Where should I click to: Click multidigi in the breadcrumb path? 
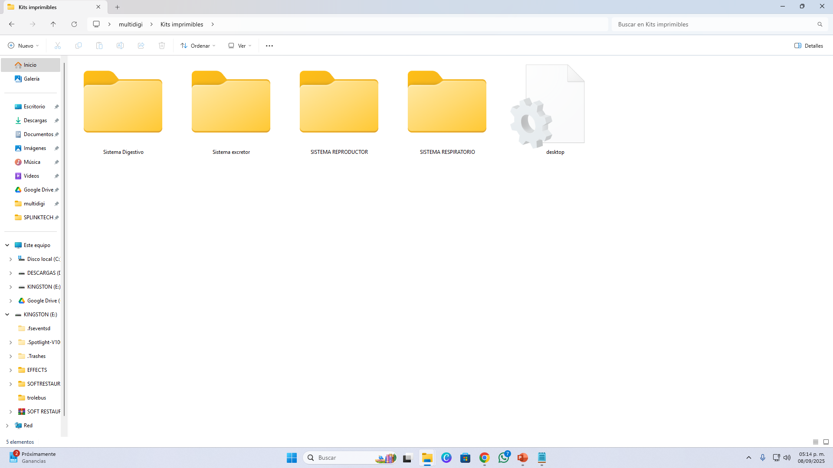[131, 24]
